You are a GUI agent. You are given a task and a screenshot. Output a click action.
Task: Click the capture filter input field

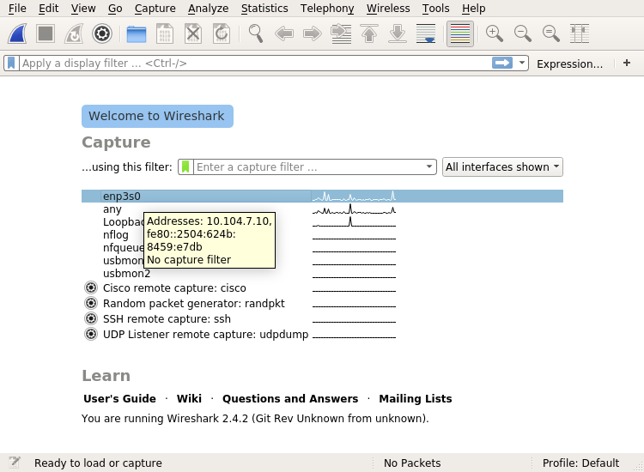pyautogui.click(x=308, y=166)
